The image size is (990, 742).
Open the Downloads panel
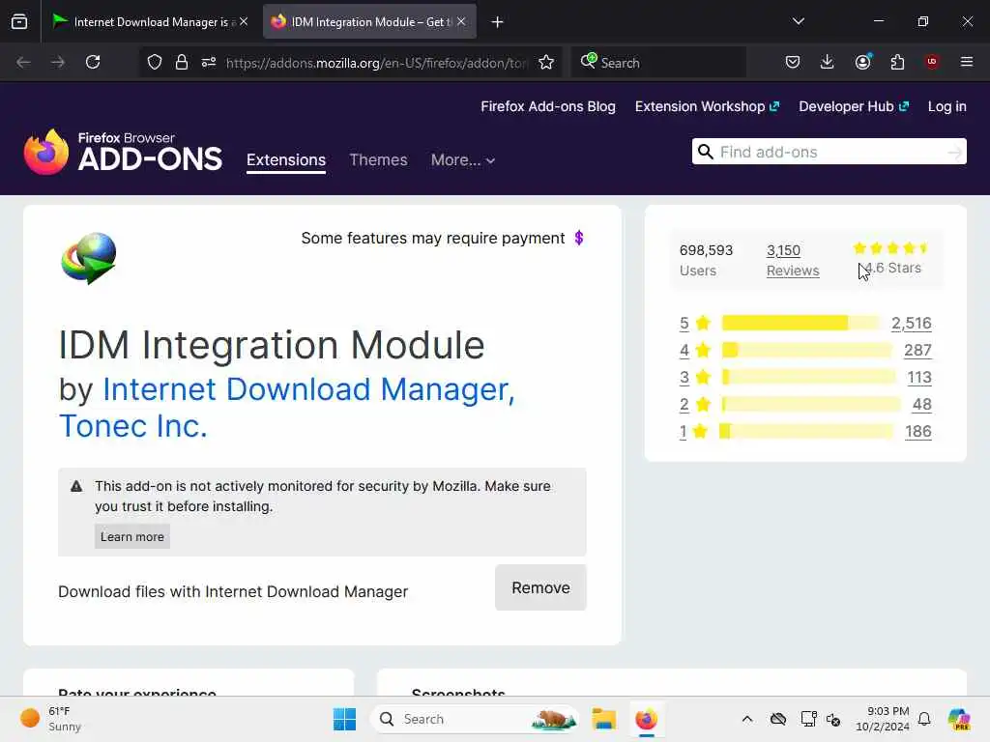tap(828, 62)
